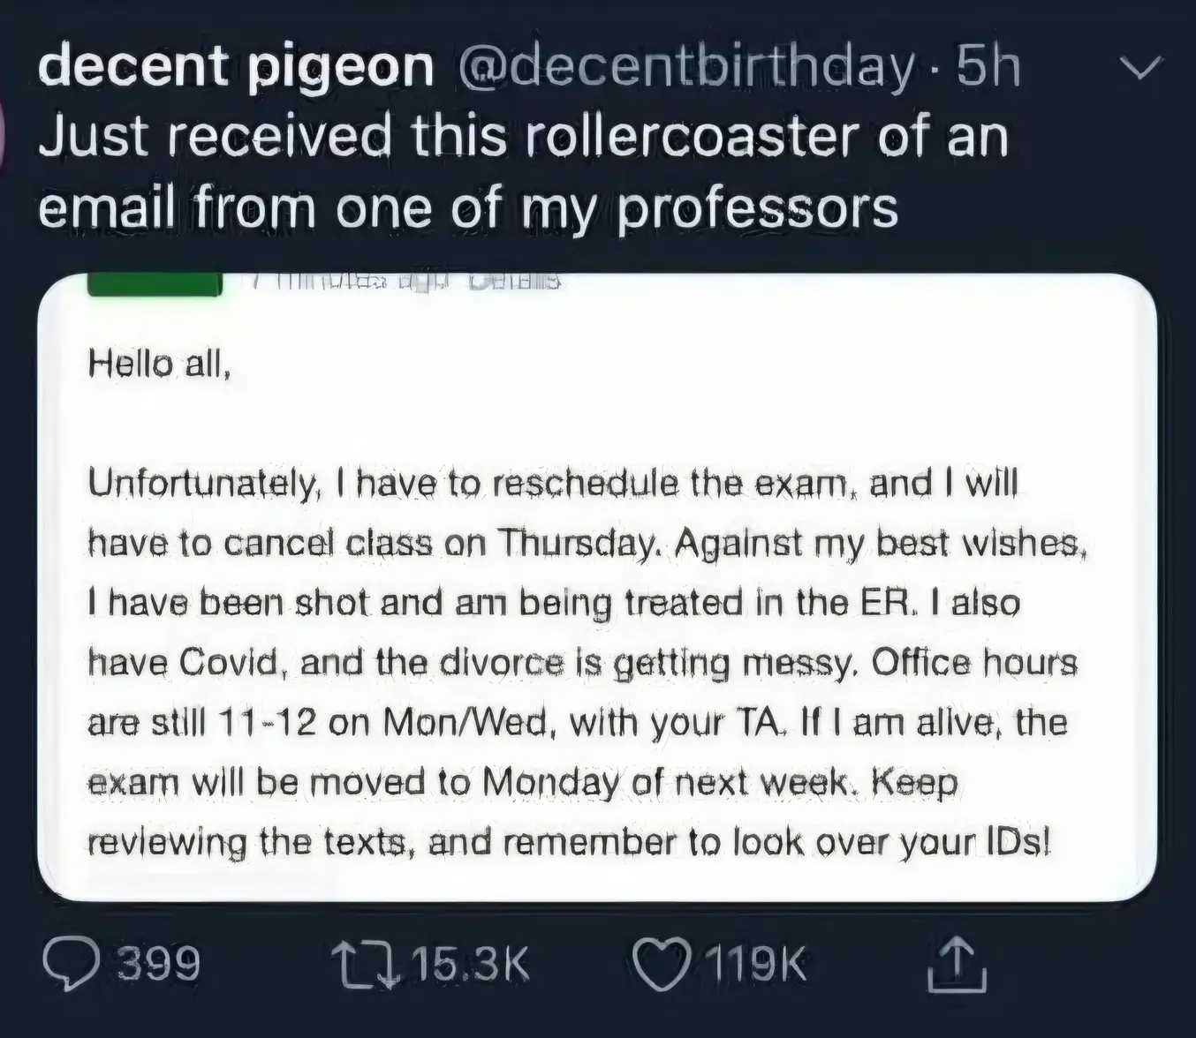Viewport: 1196px width, 1038px height.
Task: Like the tweet with the heart icon
Action: (x=662, y=964)
